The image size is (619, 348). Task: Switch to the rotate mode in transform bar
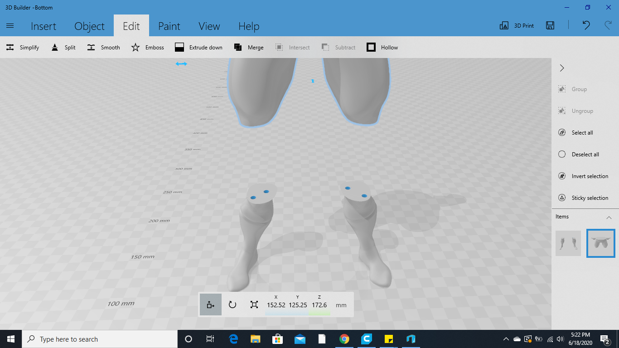click(232, 304)
